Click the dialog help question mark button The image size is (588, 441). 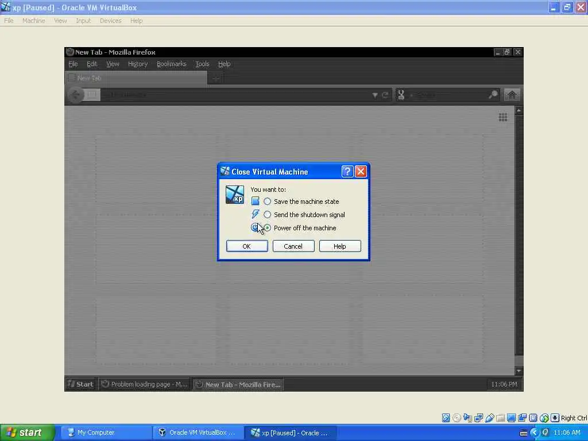pos(347,171)
